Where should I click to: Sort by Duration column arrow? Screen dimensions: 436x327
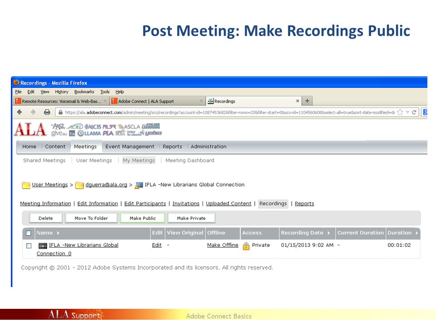(x=416, y=233)
